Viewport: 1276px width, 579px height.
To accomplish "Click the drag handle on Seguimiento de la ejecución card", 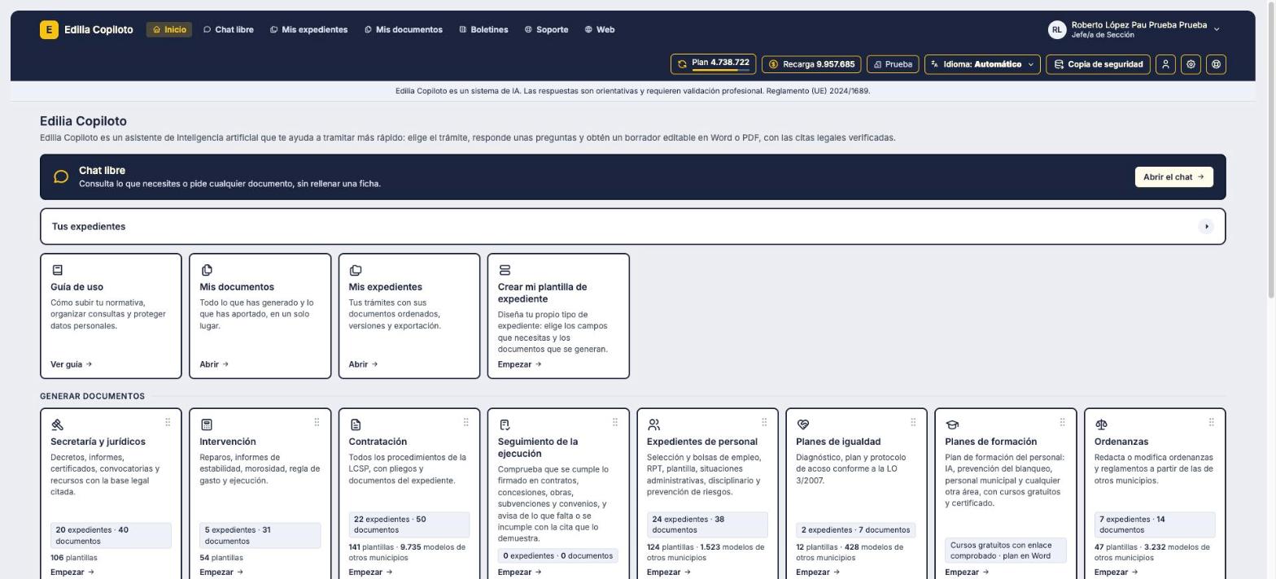I will pyautogui.click(x=614, y=422).
